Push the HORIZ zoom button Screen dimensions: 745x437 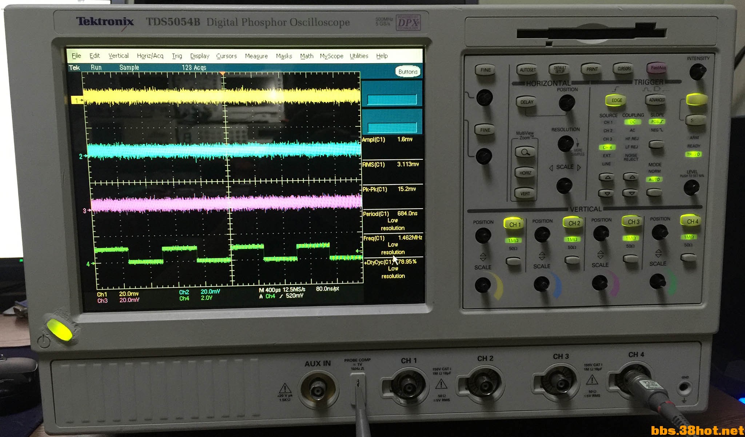coord(525,173)
